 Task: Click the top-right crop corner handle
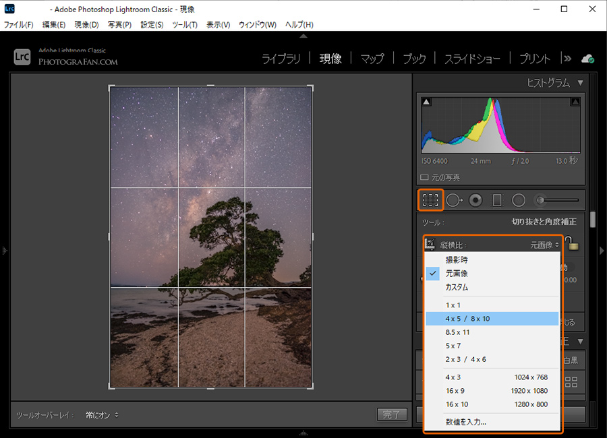311,88
